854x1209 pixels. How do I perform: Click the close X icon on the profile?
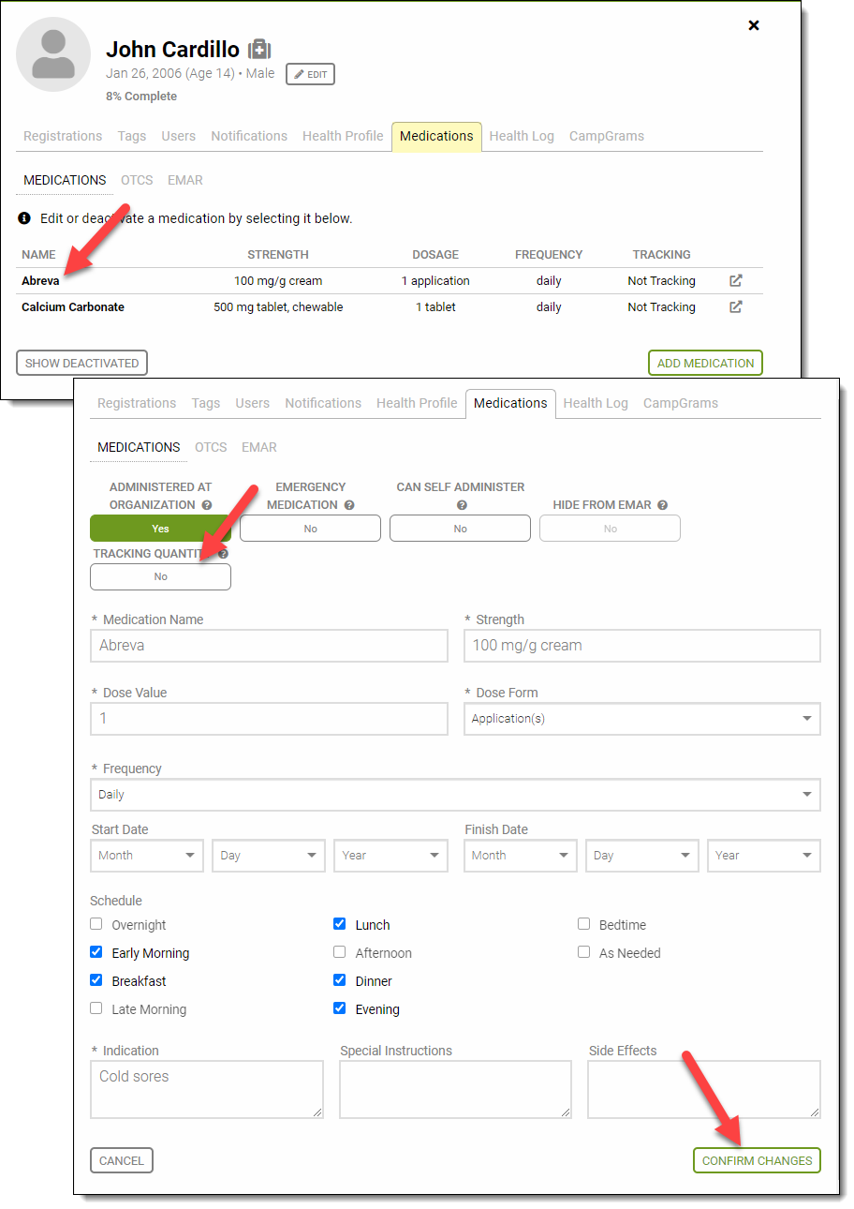click(x=754, y=25)
